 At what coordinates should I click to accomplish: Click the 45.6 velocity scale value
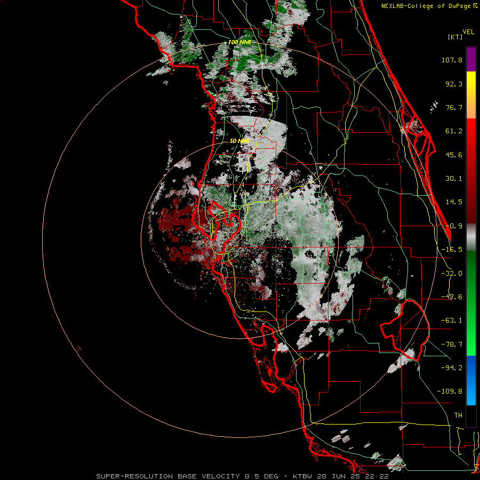pos(454,155)
